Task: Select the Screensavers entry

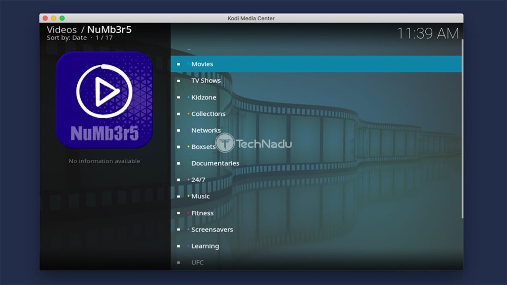Action: 316,230
